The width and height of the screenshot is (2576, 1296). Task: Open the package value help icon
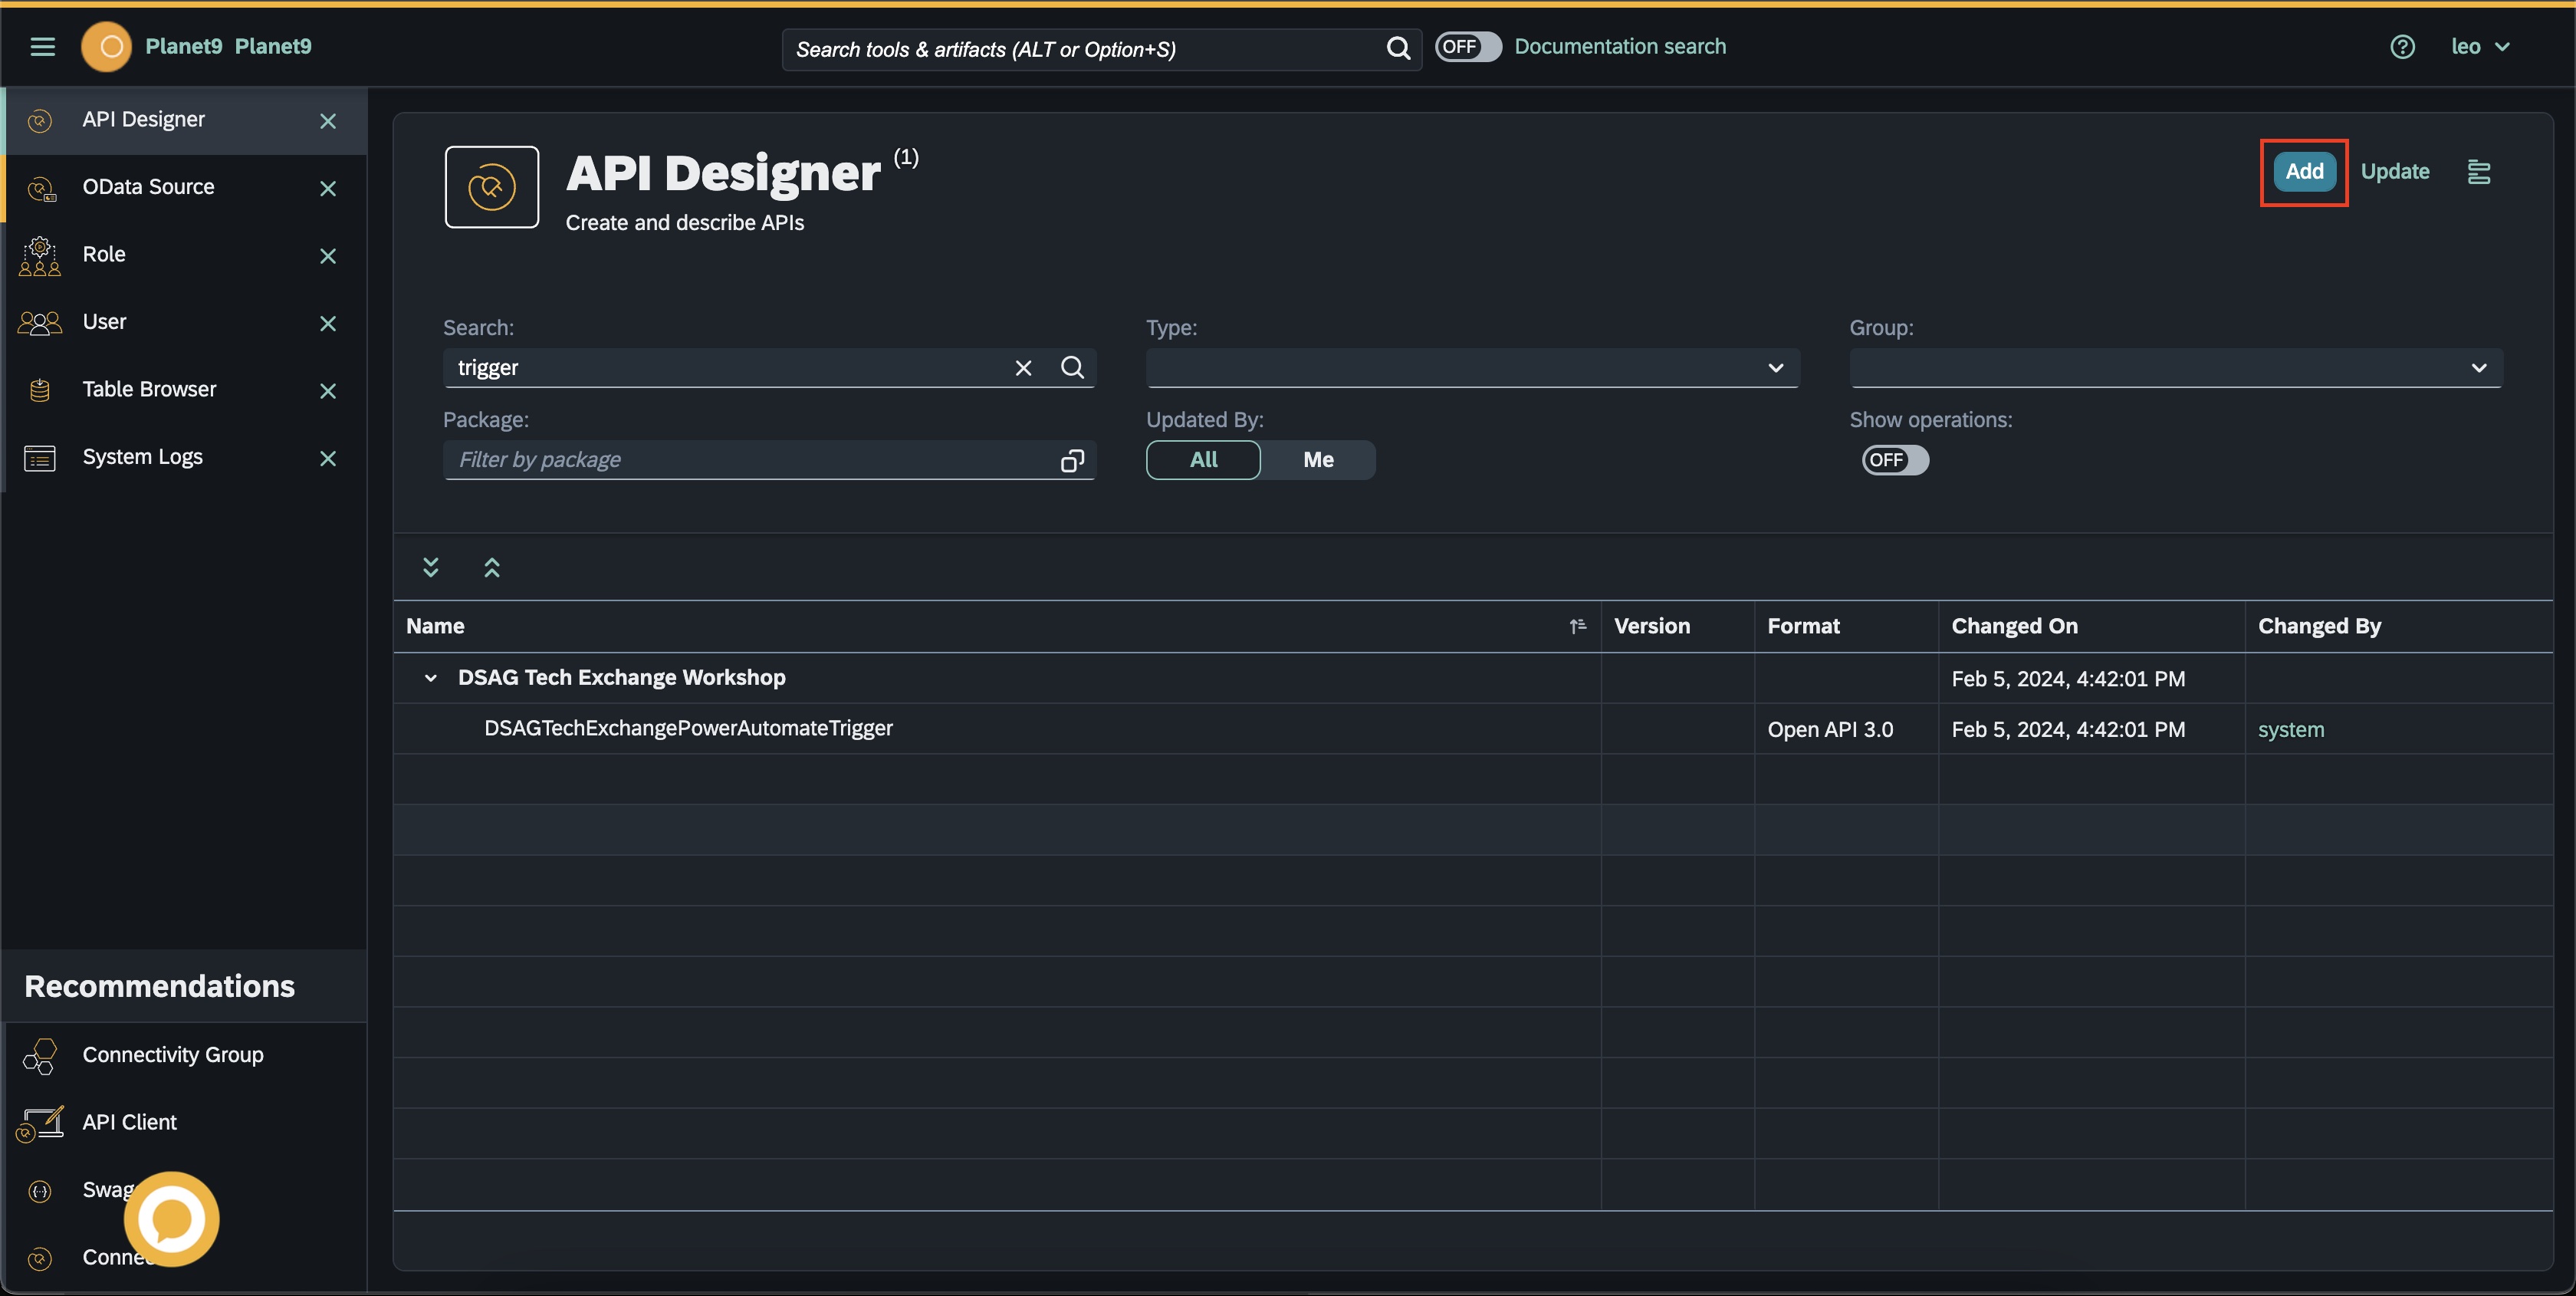tap(1072, 460)
